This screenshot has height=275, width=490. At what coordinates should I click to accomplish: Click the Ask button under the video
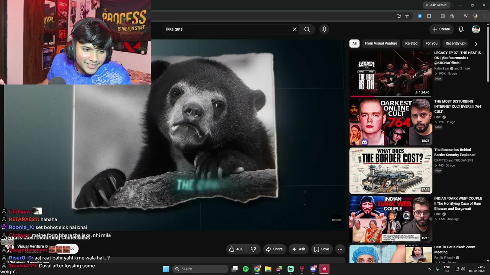[299, 249]
